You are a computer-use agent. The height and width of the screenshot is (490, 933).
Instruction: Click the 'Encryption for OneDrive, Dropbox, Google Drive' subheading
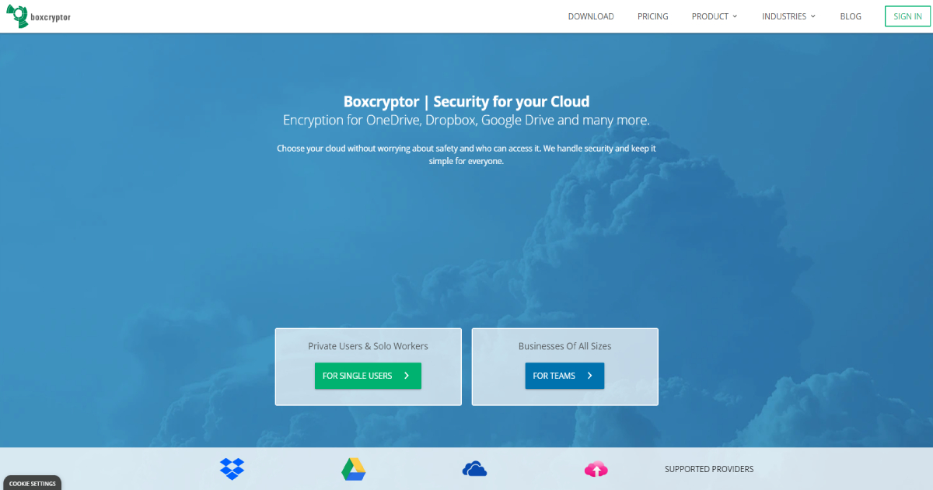click(466, 121)
